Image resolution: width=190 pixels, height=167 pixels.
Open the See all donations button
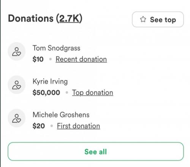tap(96, 151)
